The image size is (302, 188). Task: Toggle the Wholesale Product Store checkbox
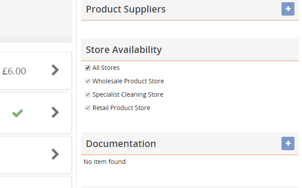[88, 82]
